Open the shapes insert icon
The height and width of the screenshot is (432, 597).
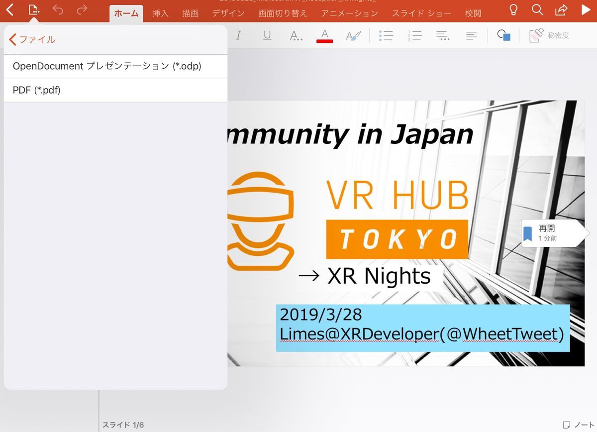504,35
